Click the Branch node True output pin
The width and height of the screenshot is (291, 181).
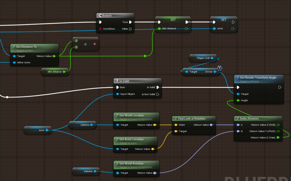click(x=130, y=22)
